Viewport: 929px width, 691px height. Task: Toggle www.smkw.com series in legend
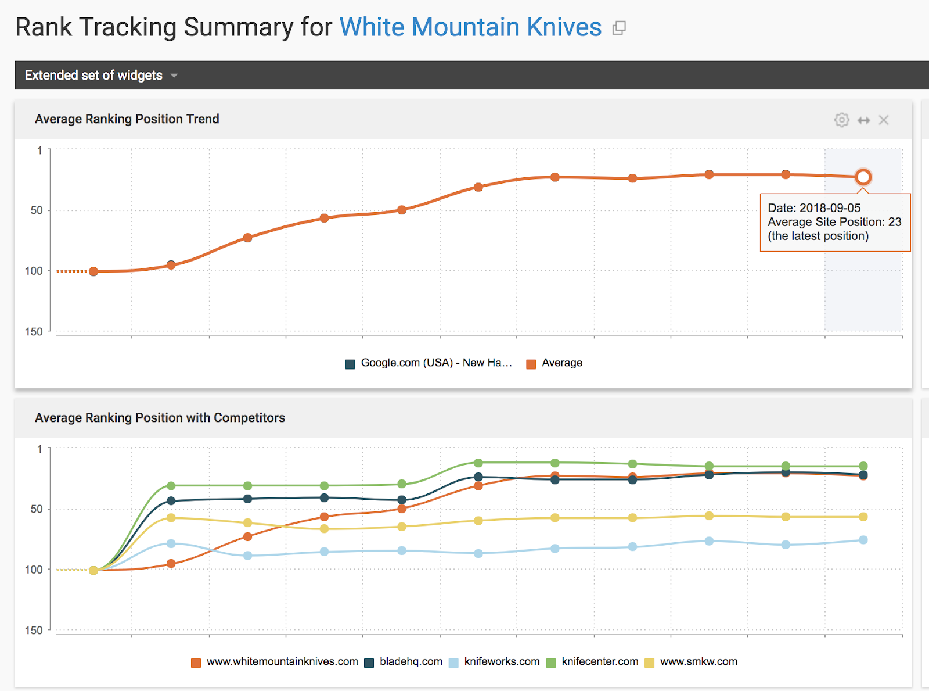coord(698,661)
